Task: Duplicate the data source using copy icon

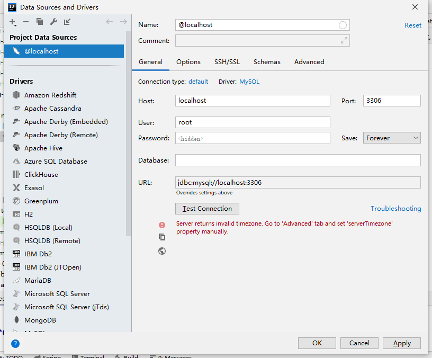Action: 40,22
